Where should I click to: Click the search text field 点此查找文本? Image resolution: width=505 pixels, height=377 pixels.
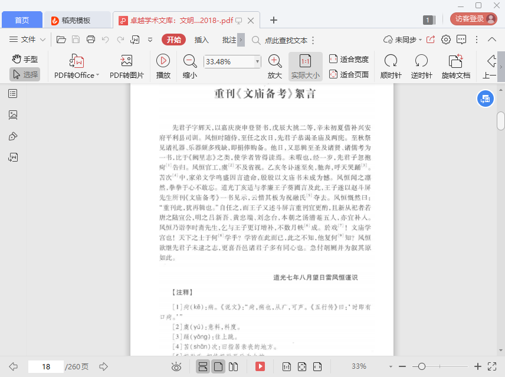pyautogui.click(x=286, y=40)
